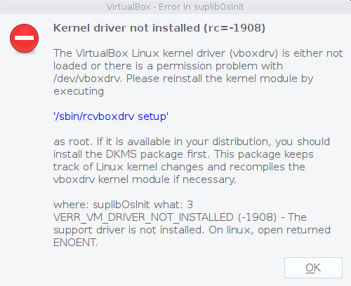
Task: Click 'support driver is not installed.' text
Action: (x=129, y=230)
